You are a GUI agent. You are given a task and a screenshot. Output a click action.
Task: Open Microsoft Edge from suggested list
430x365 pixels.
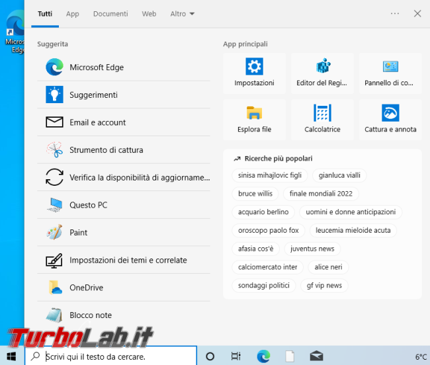coord(124,67)
